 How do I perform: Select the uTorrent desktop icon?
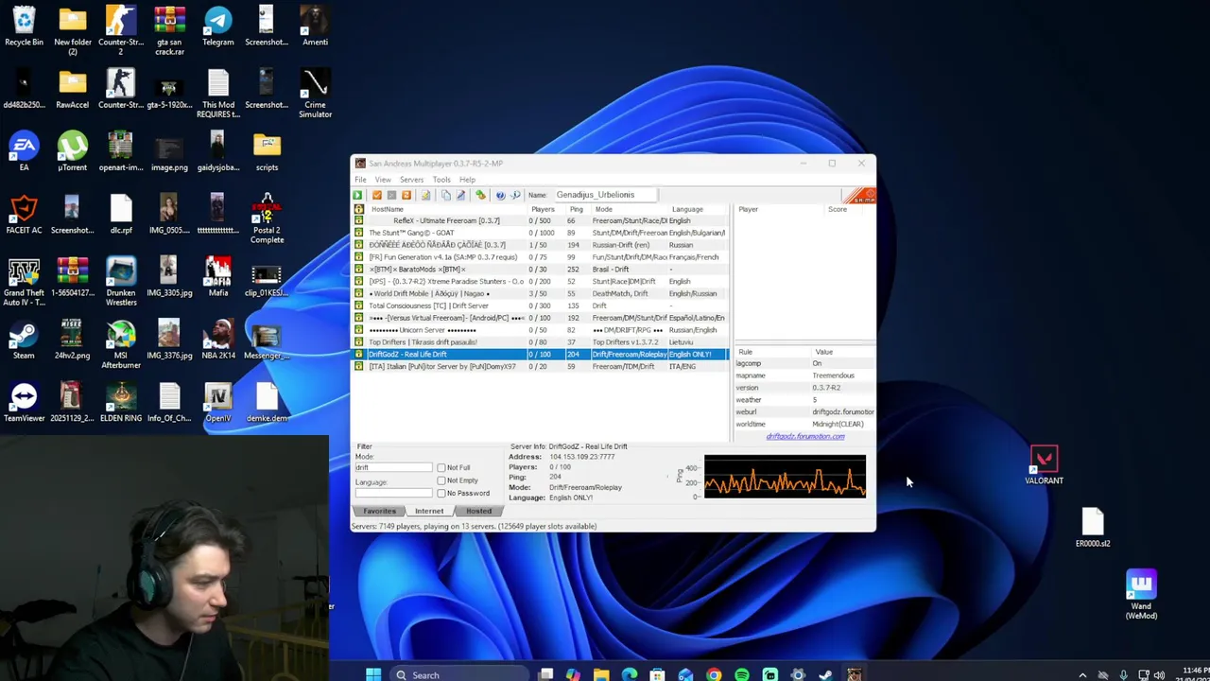tap(72, 151)
